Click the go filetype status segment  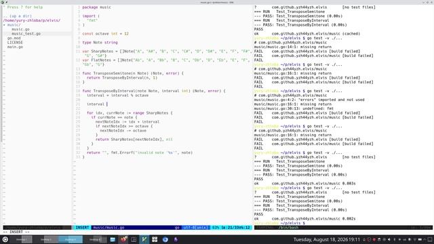click(x=177, y=228)
